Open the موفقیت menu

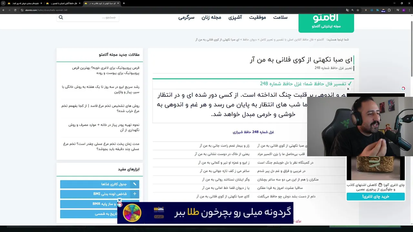pos(257,17)
